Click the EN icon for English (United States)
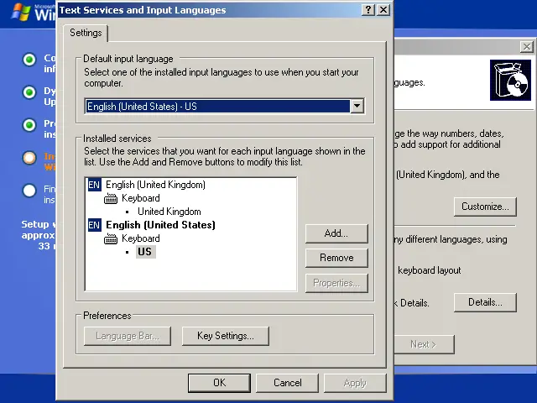This screenshot has height=403, width=537. 94,225
